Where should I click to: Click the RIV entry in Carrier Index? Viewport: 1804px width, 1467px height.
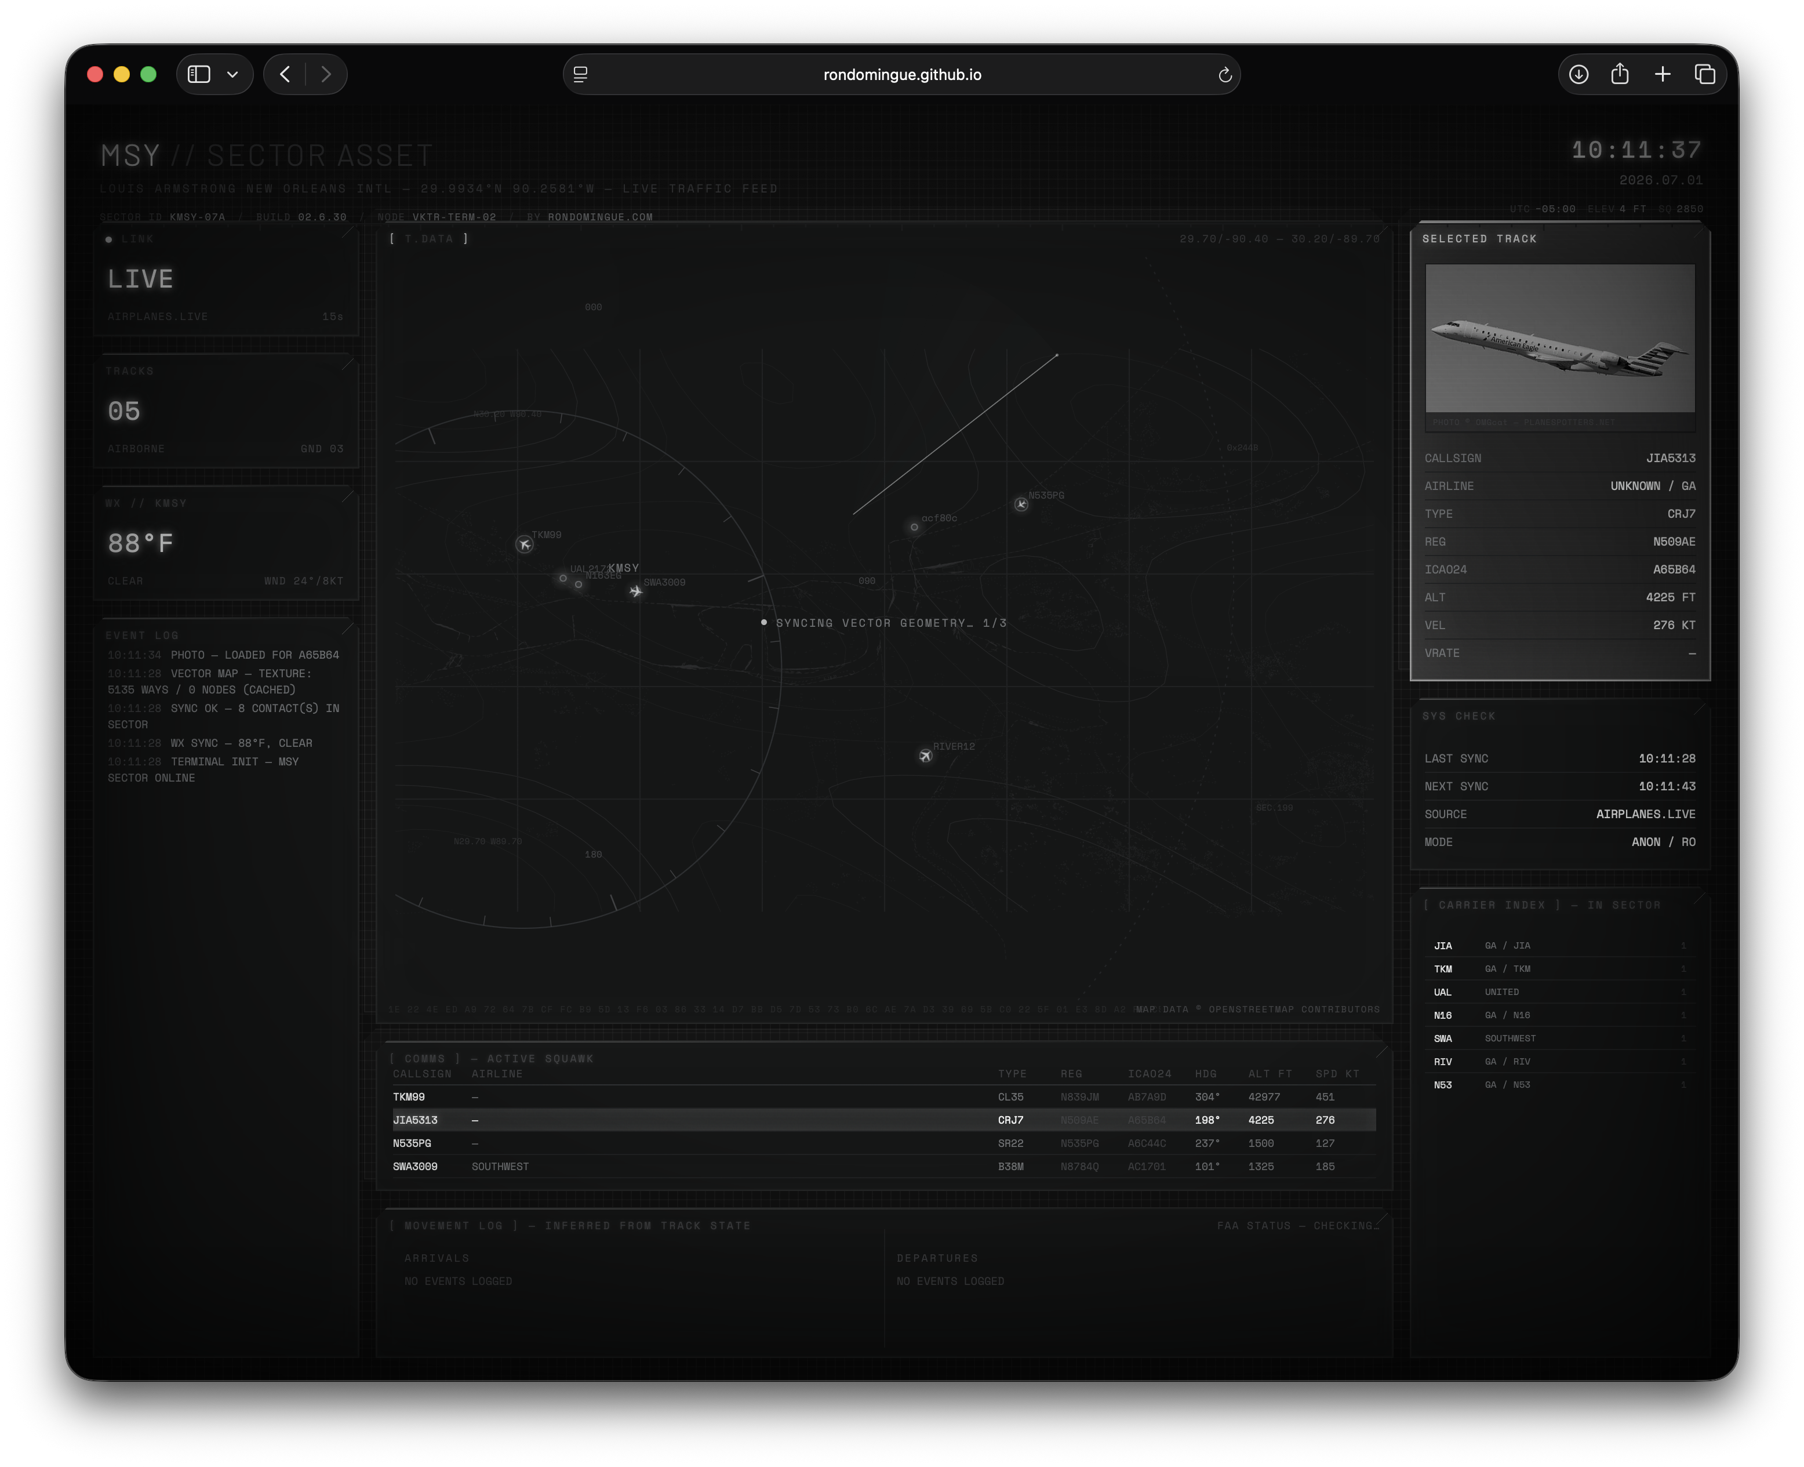[x=1560, y=1061]
